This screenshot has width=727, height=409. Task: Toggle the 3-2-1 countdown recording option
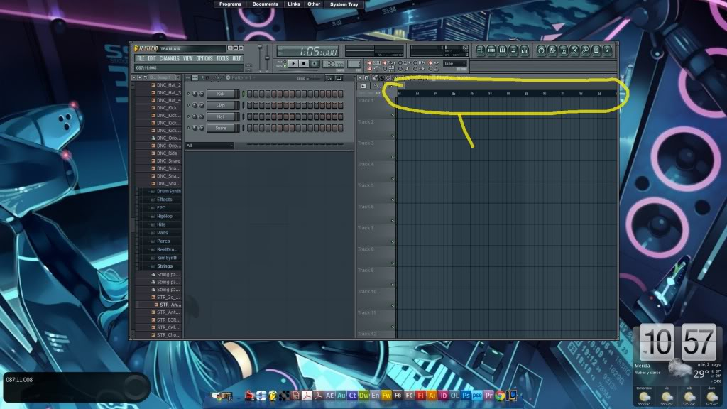385,62
